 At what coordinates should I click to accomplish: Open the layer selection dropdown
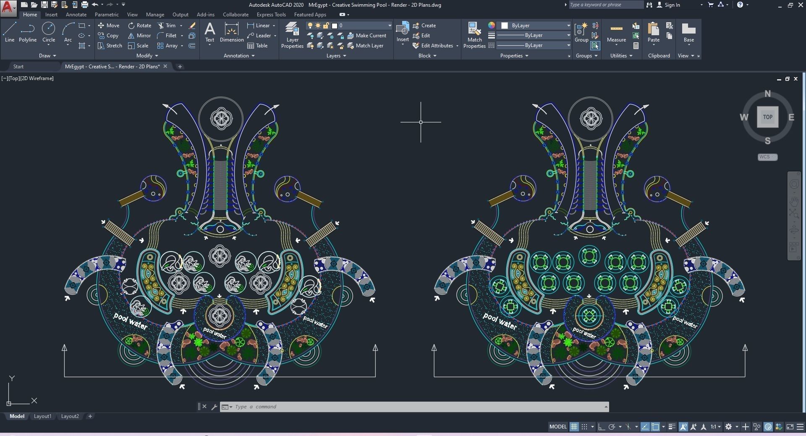pyautogui.click(x=349, y=26)
